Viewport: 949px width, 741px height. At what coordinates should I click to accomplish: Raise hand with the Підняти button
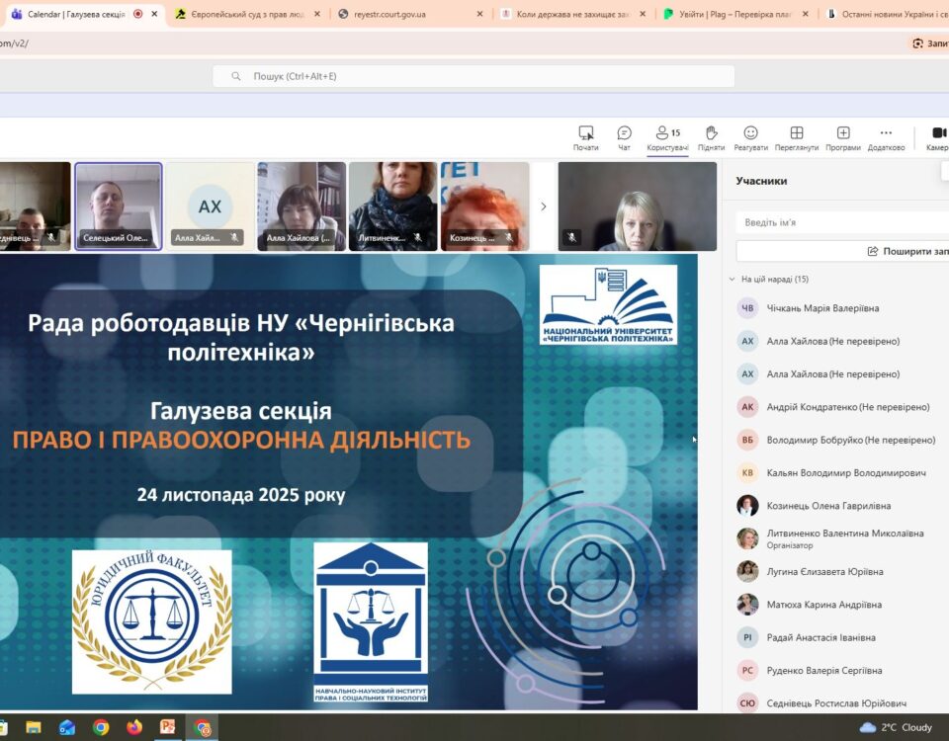point(711,137)
